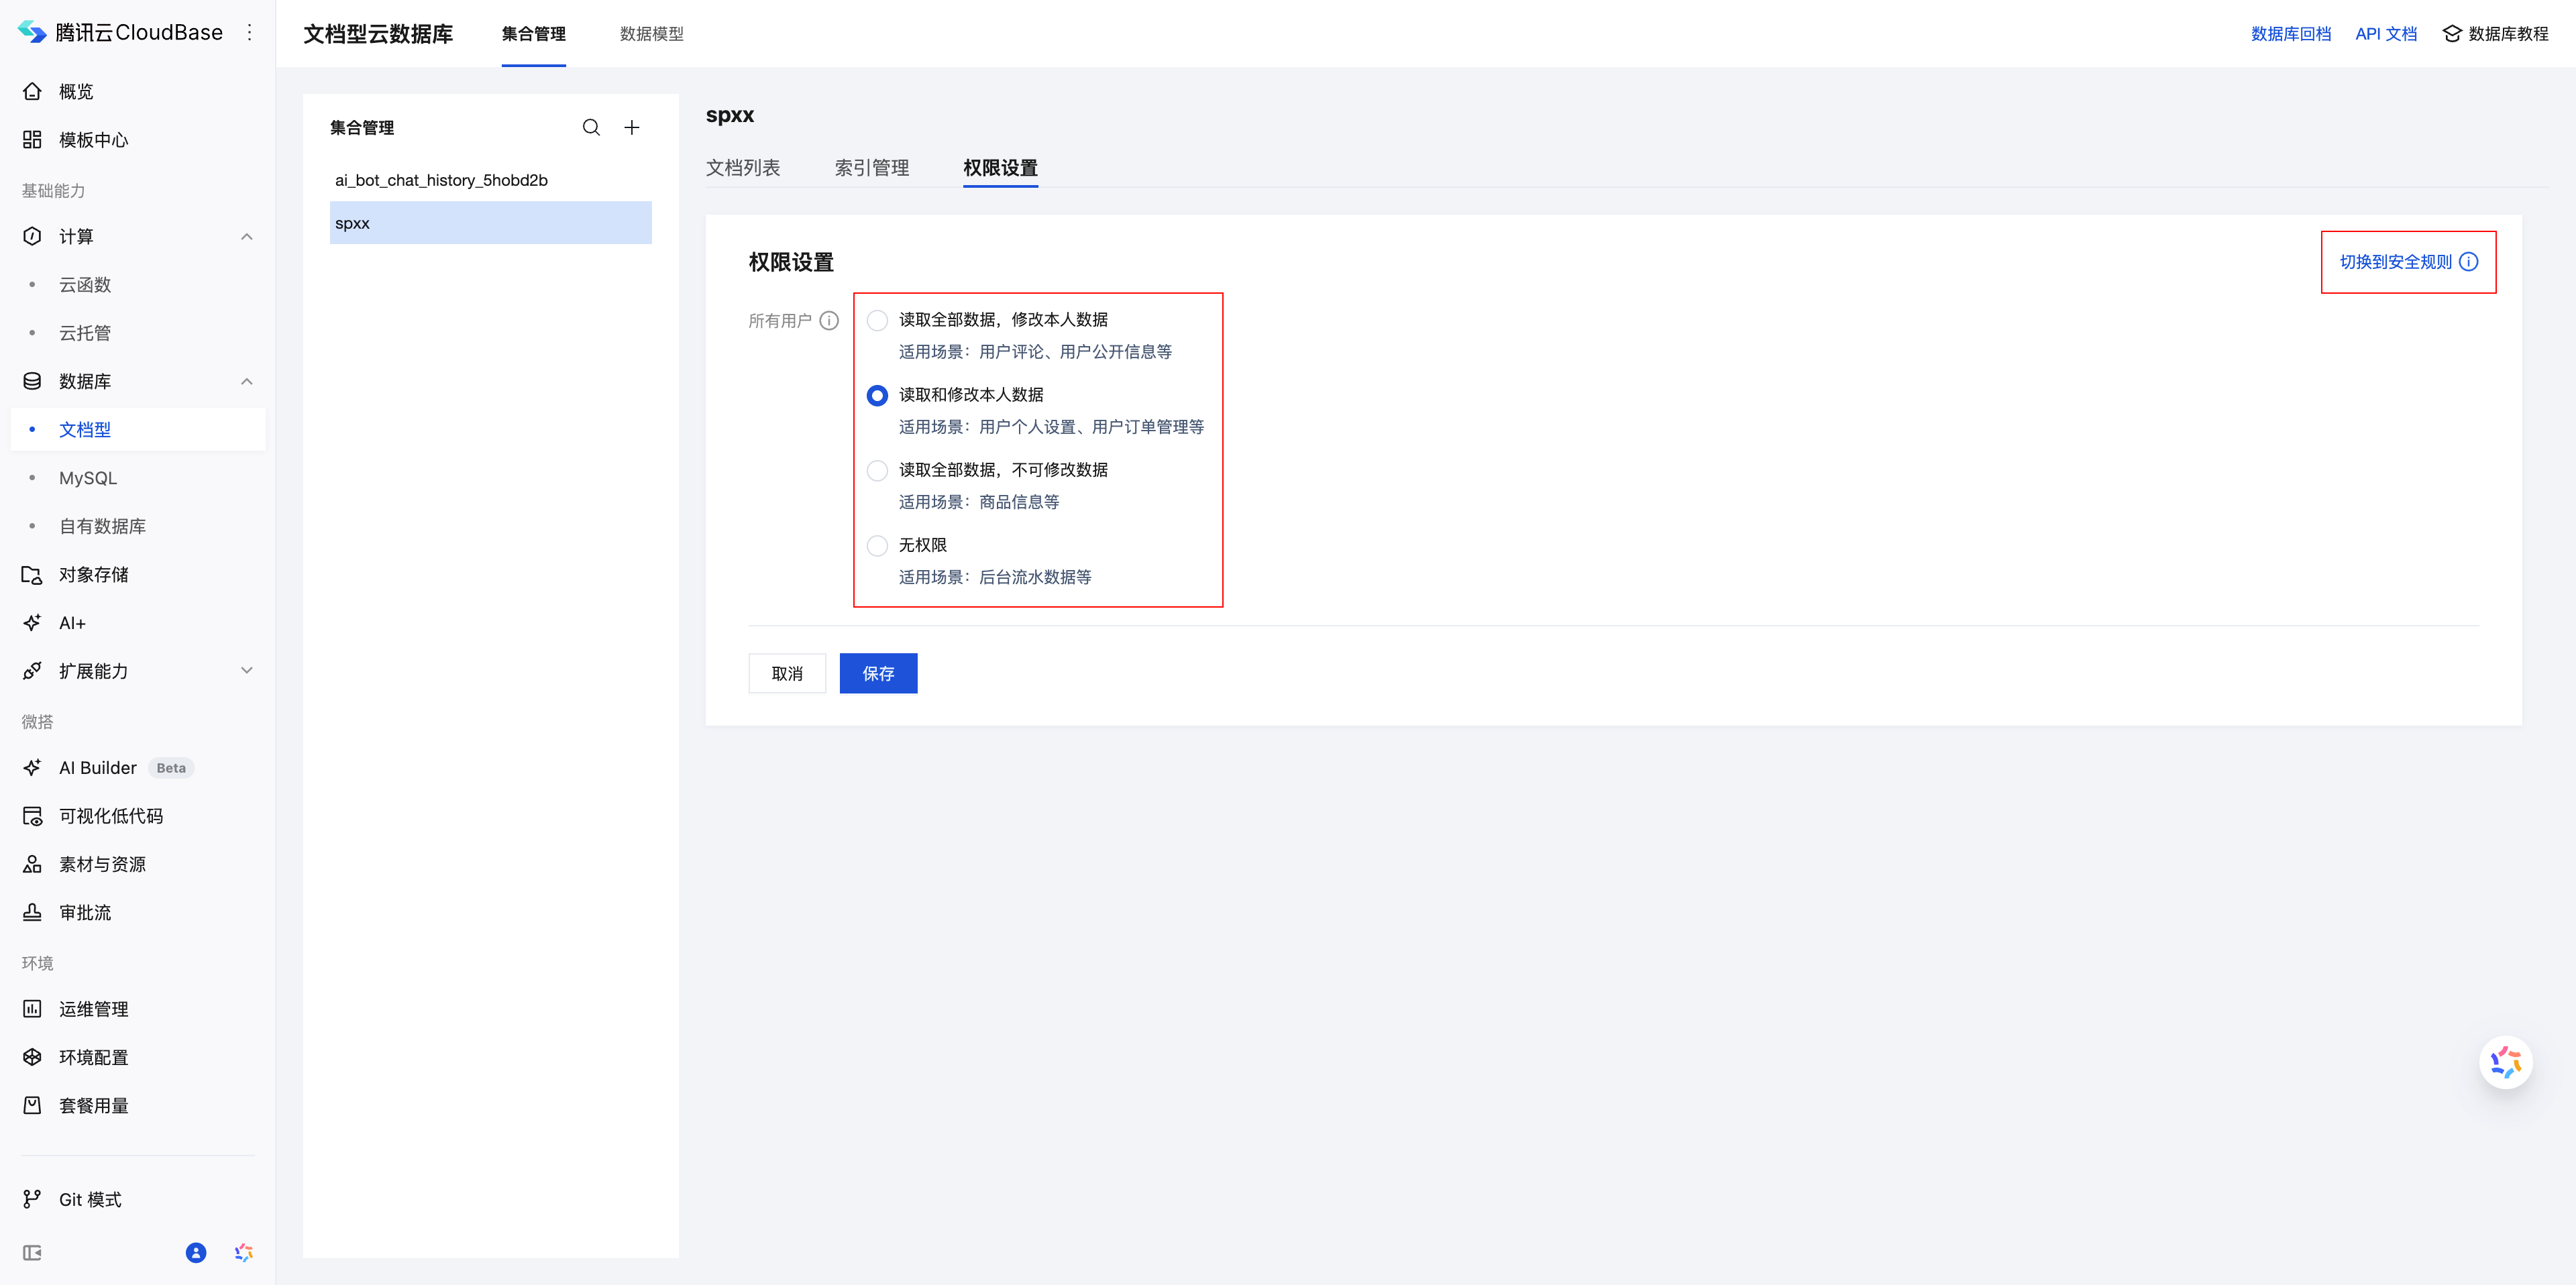Open the 文档列表 tab

point(743,167)
